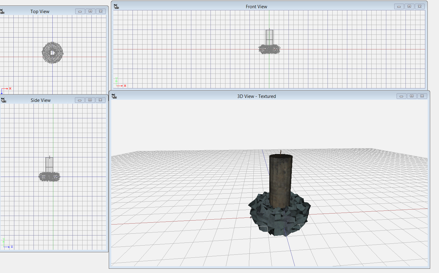Minimize the 3D View - Textured window
The width and height of the screenshot is (439, 273).
(401, 96)
